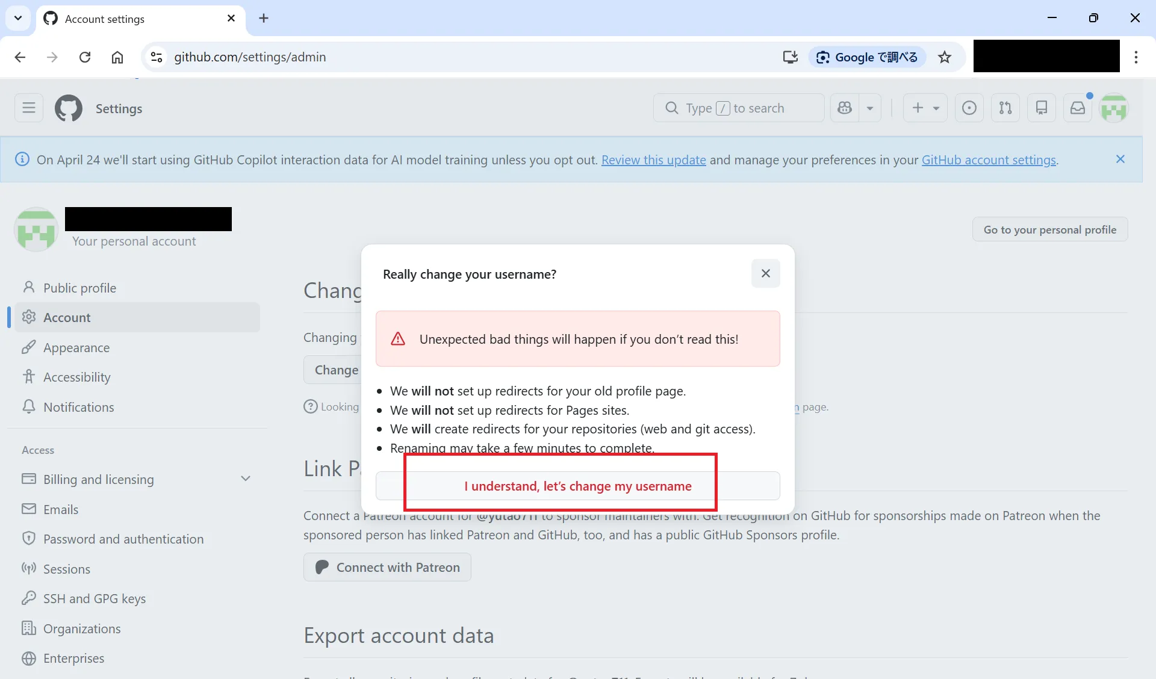Open the Create new plus dropdown
Image resolution: width=1156 pixels, height=679 pixels.
(925, 108)
